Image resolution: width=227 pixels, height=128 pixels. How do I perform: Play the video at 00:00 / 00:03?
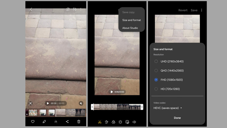(x=56, y=103)
